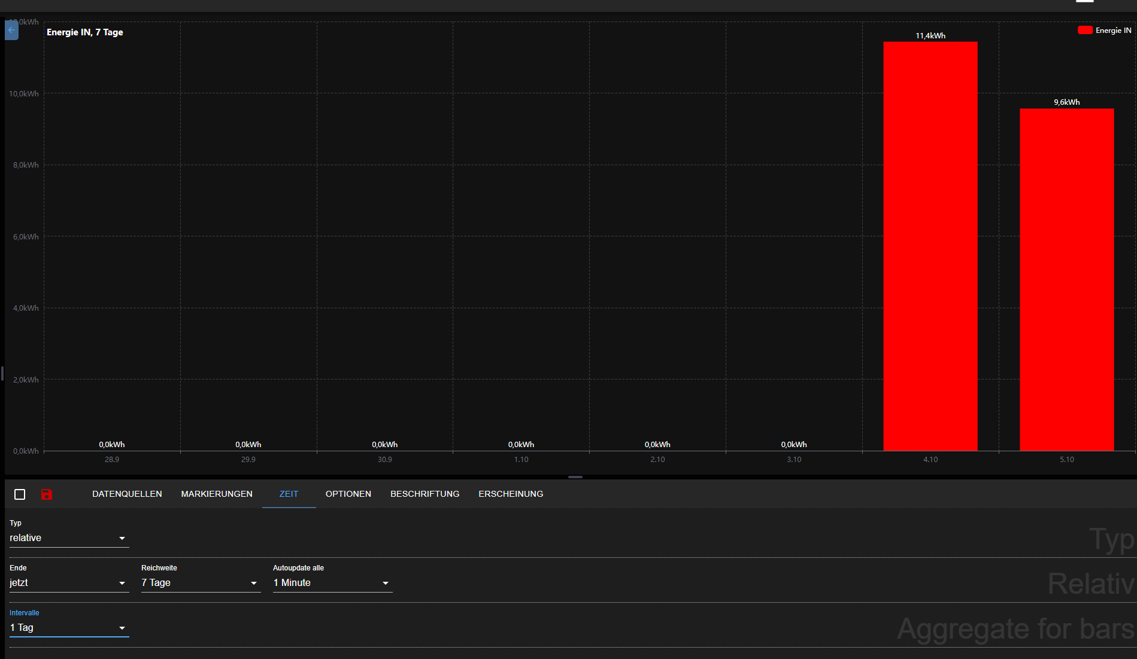
Task: Open the Intervalle dropdown showing 1 Tag
Action: pos(69,628)
